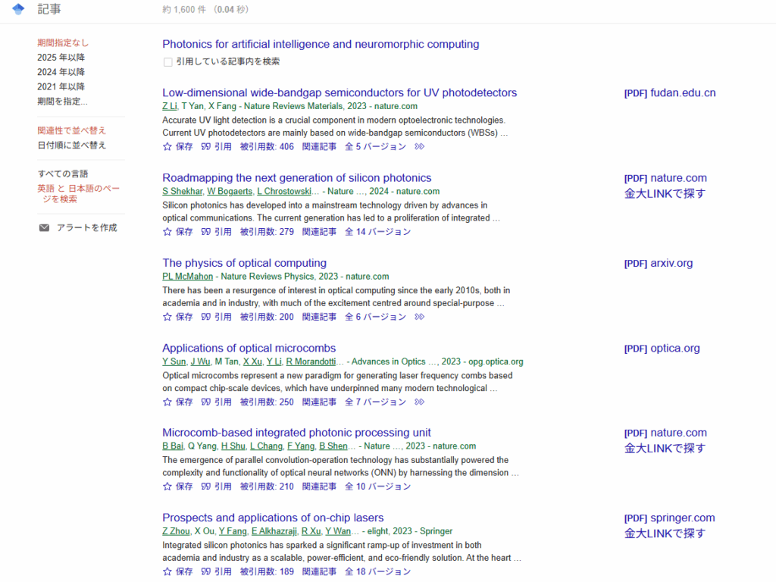Star the optical microcombs article
This screenshot has width=776, height=582.
[x=167, y=402]
